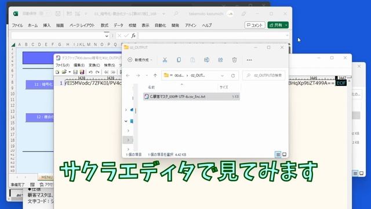371x209 pixels.
Task: Click Explorer's forward navigation arrow
Action: pos(138,75)
